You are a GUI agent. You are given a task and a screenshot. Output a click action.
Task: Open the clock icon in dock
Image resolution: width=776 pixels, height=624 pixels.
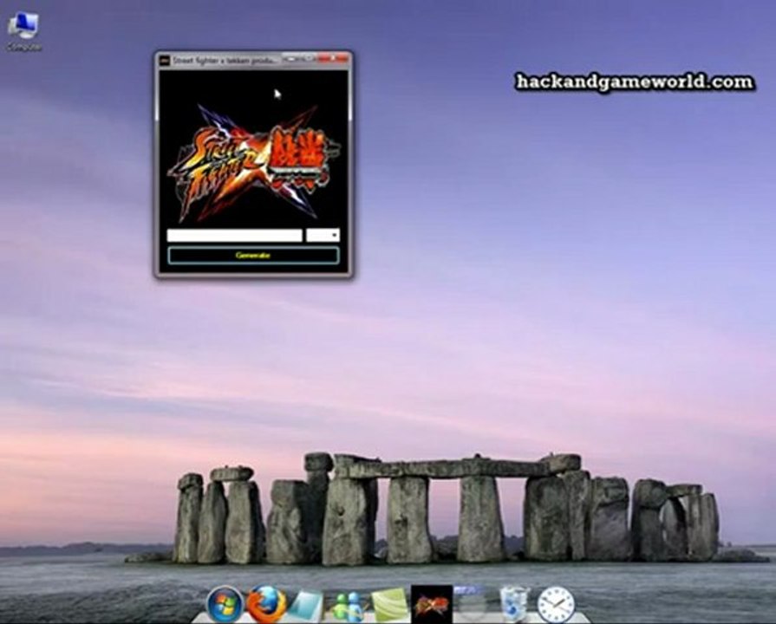[x=557, y=604]
